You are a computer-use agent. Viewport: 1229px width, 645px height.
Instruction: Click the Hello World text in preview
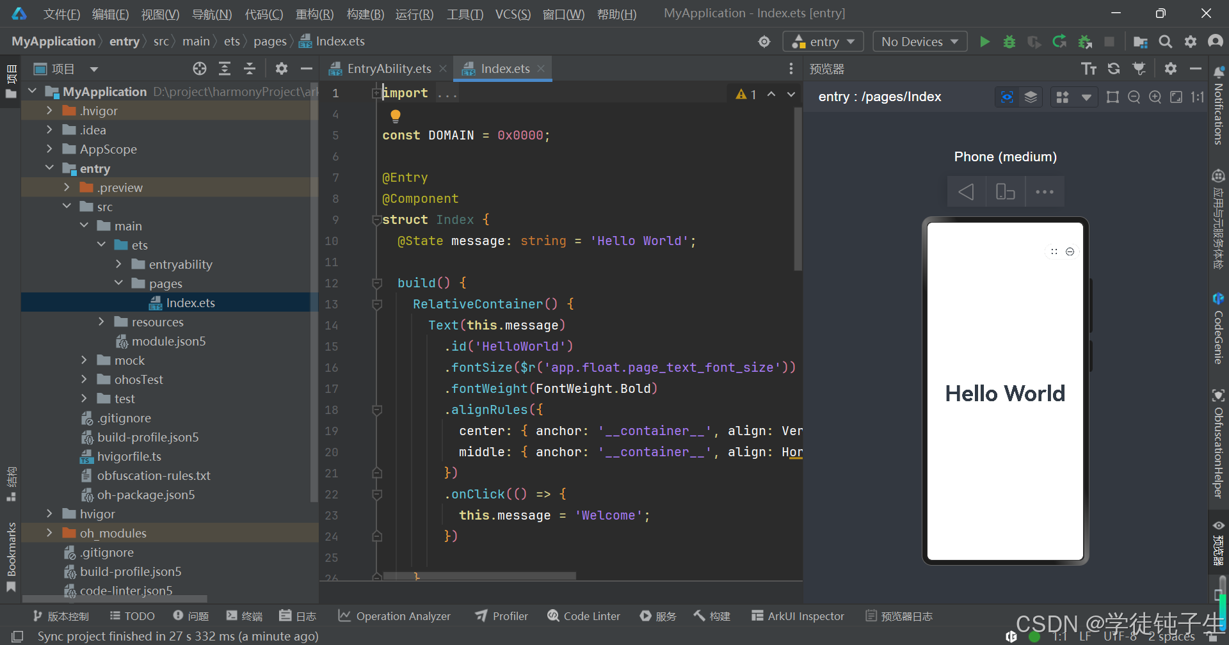pyautogui.click(x=1005, y=394)
